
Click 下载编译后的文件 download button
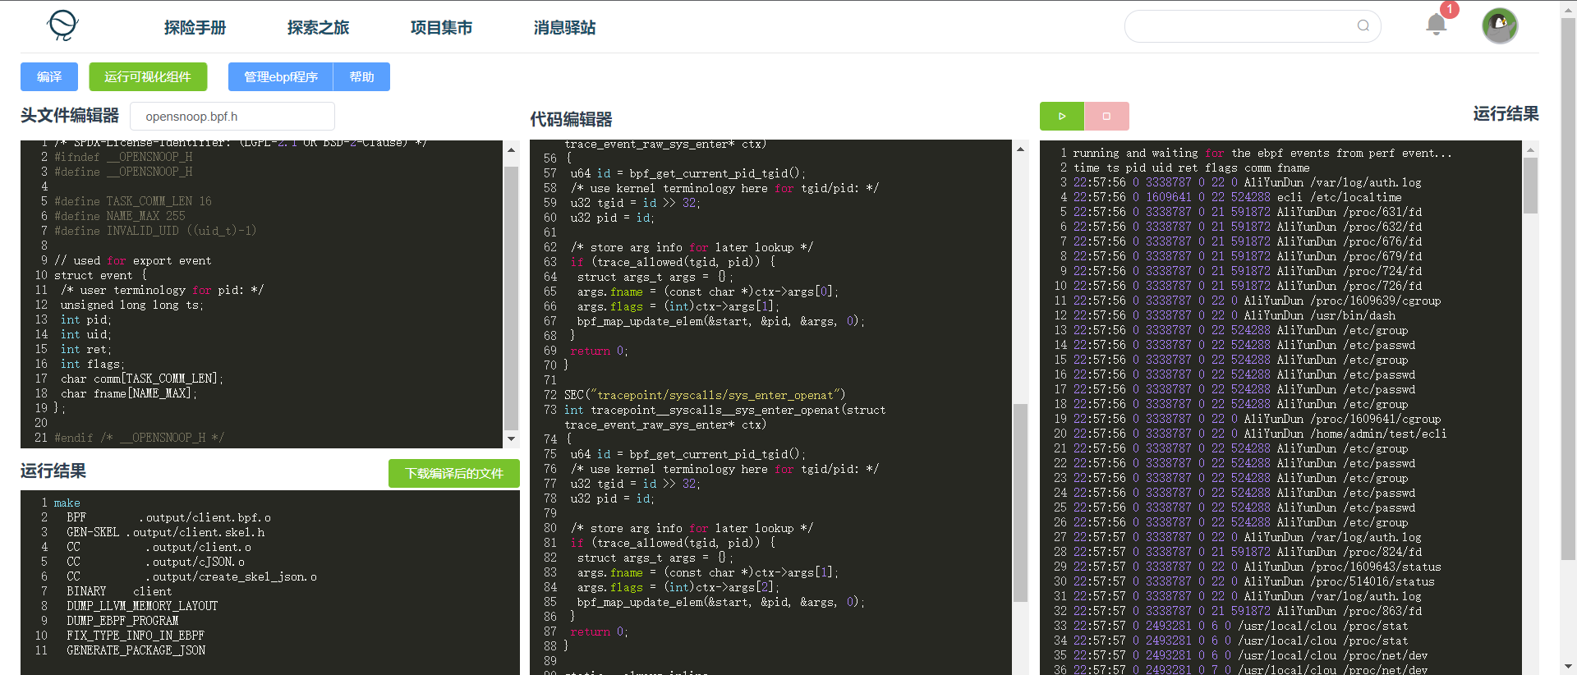453,474
